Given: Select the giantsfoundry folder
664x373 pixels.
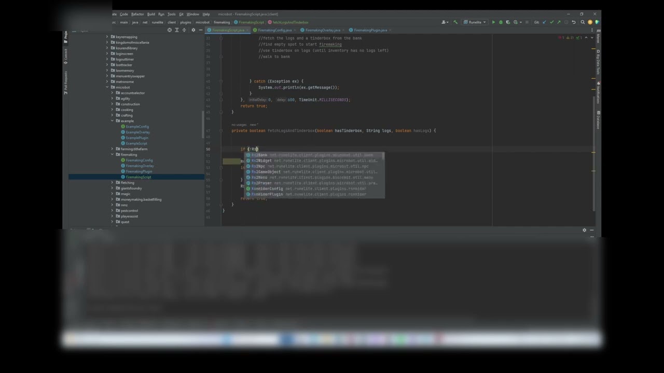Looking at the screenshot, I should [x=131, y=188].
